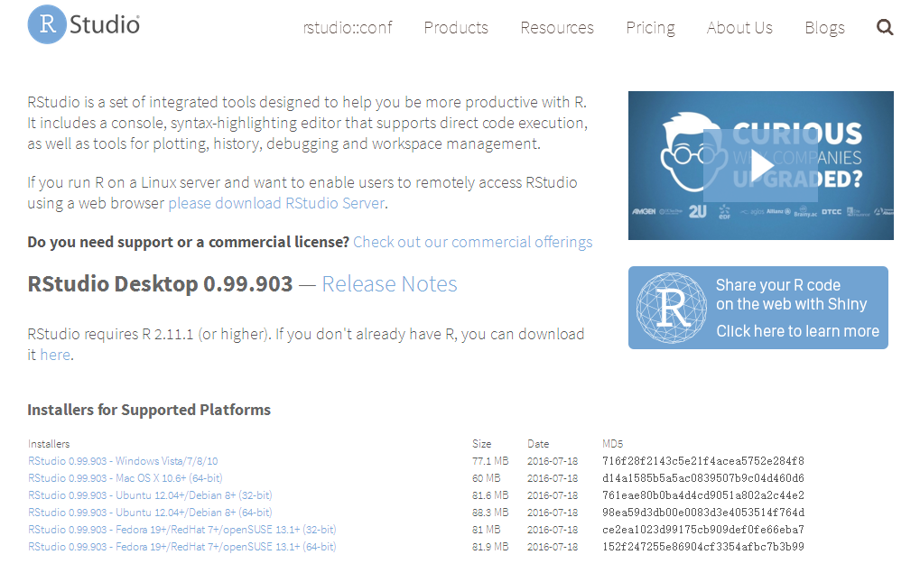Click the RStudio Desktop 0.99.903 heading

(160, 284)
